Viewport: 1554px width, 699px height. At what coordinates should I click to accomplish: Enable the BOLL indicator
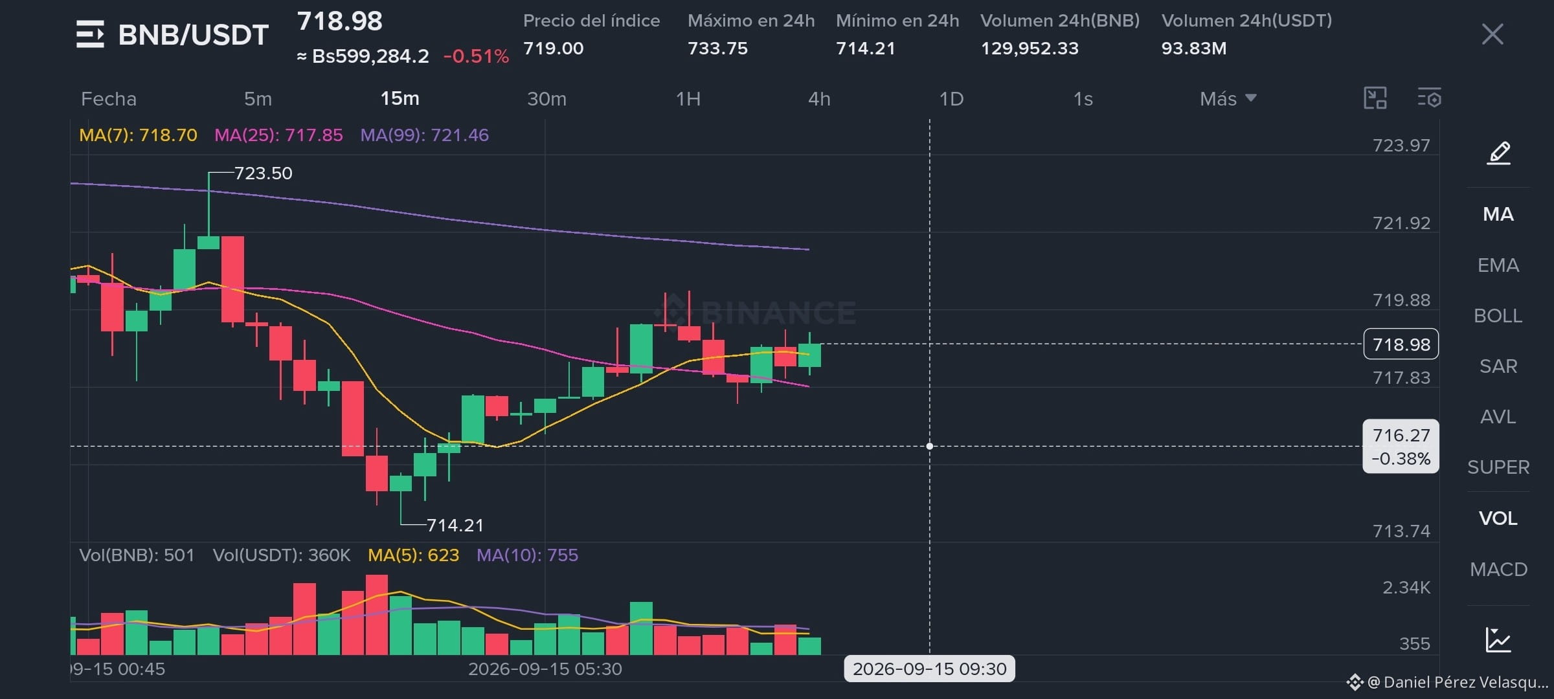pos(1498,316)
